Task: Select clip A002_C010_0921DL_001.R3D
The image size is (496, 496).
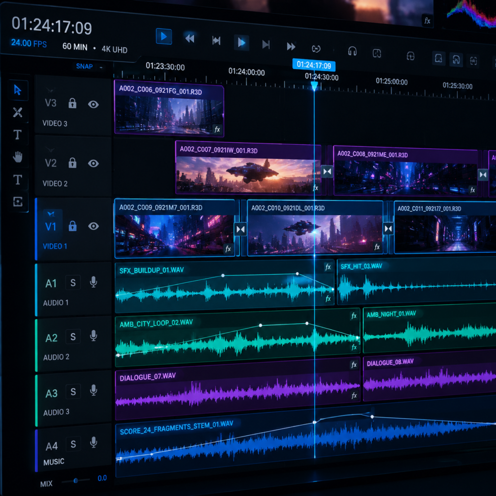Action: coord(315,229)
